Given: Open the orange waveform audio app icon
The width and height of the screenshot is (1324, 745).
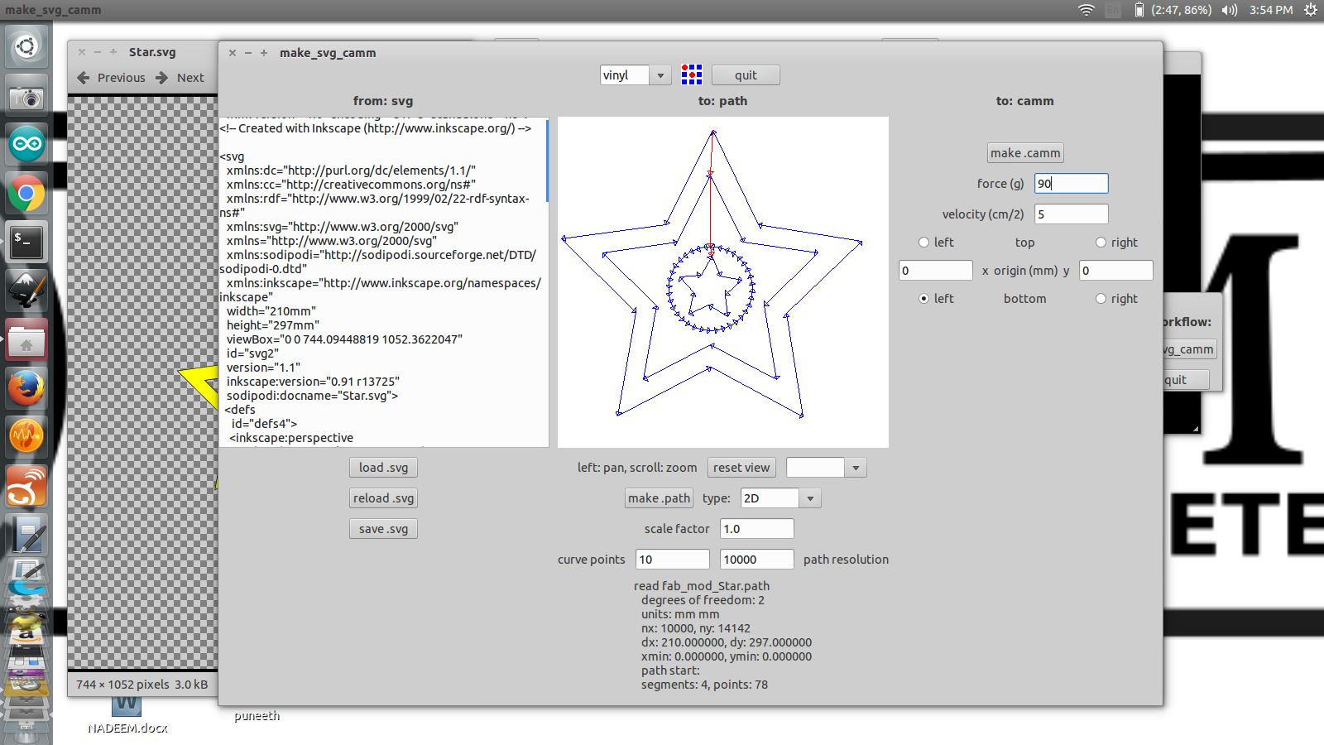Looking at the screenshot, I should click(x=26, y=437).
